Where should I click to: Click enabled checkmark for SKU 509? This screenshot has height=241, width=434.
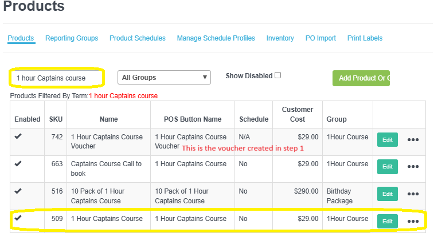coord(18,218)
